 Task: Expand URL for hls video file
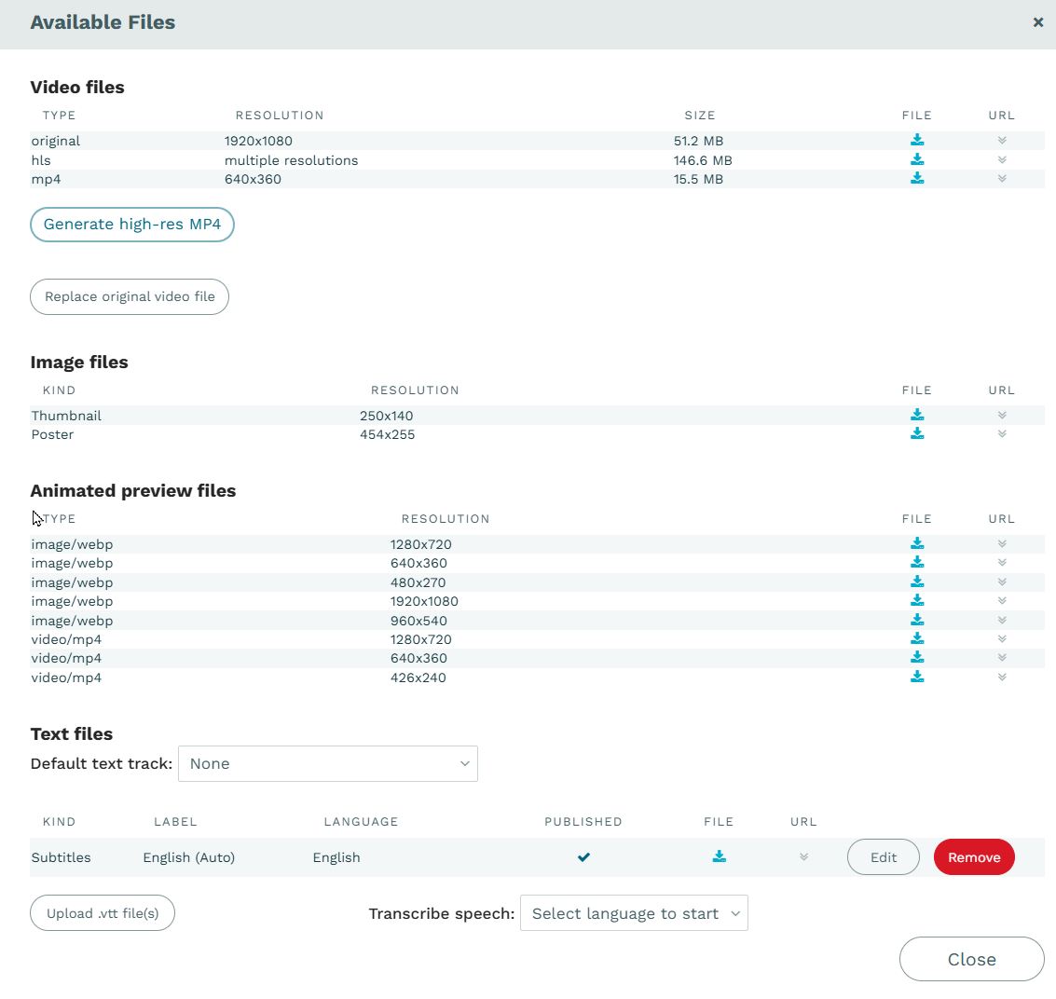tap(1002, 159)
